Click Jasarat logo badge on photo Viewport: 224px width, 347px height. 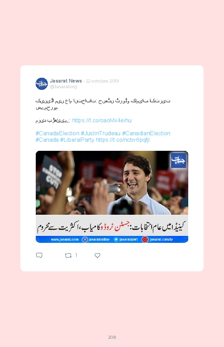point(178,160)
